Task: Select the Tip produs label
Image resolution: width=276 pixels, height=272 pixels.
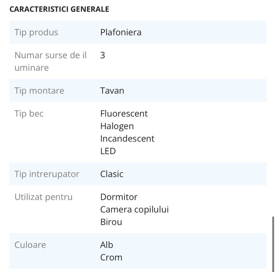Action: [x=36, y=32]
